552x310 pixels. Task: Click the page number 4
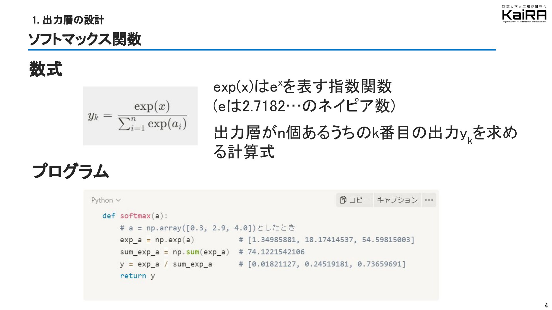pyautogui.click(x=546, y=305)
